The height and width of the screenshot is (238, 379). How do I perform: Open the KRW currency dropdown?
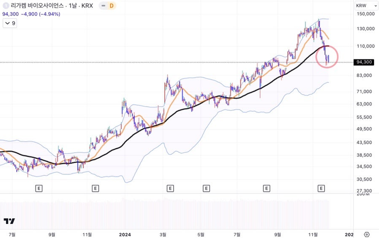coord(366,5)
